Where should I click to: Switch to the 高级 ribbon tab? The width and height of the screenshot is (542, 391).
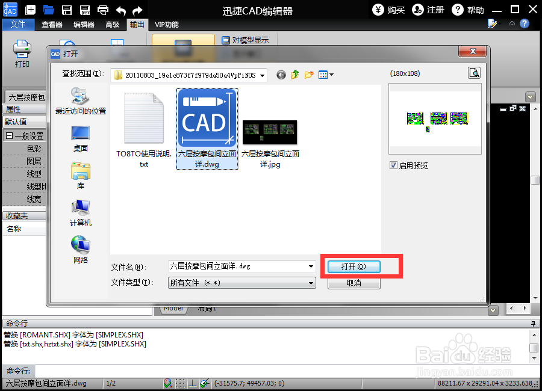(113, 25)
